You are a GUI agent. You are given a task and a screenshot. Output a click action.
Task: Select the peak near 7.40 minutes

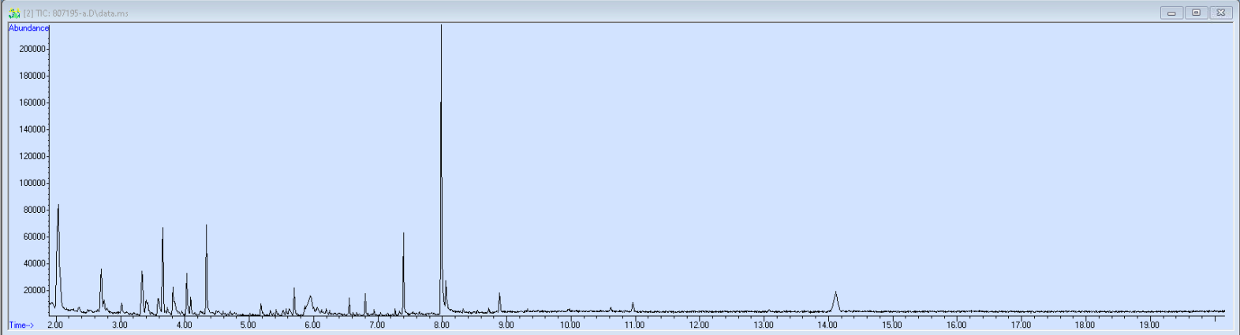pos(403,274)
